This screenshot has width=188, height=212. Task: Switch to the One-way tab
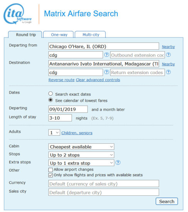58,35
